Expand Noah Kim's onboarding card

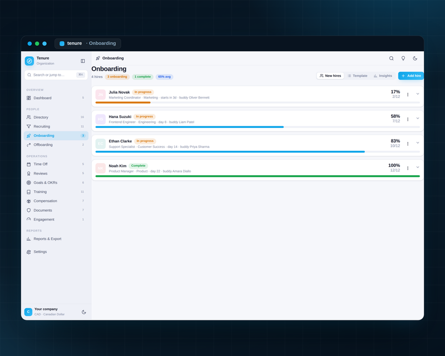pyautogui.click(x=418, y=167)
